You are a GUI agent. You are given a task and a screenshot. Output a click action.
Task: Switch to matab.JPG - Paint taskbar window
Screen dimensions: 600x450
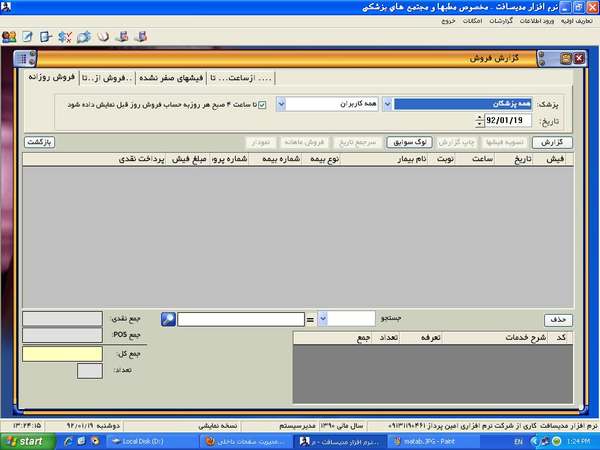tap(434, 441)
